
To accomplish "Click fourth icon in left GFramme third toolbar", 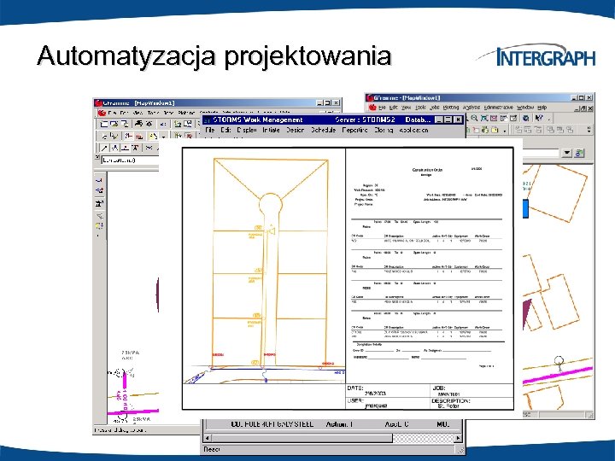I will 135,148.
